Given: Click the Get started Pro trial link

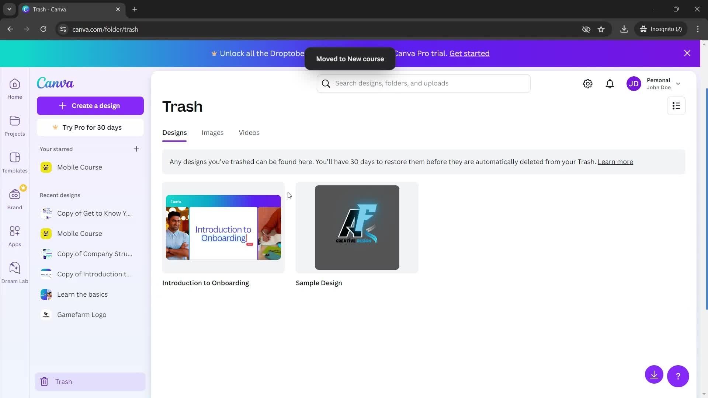Looking at the screenshot, I should click(469, 53).
